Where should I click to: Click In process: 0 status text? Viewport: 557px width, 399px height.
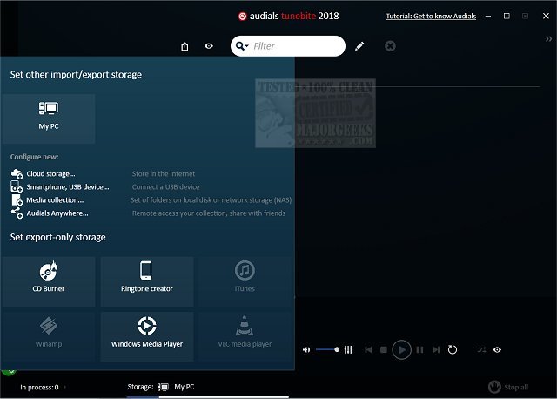(39, 388)
